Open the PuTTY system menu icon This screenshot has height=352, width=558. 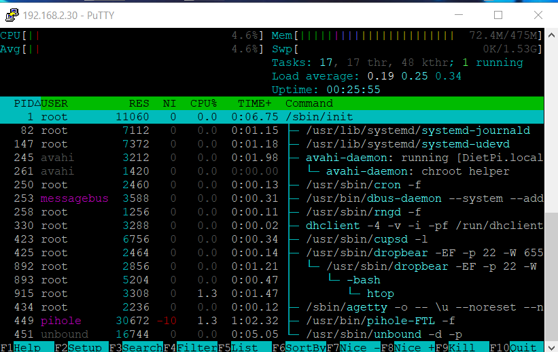[12, 14]
